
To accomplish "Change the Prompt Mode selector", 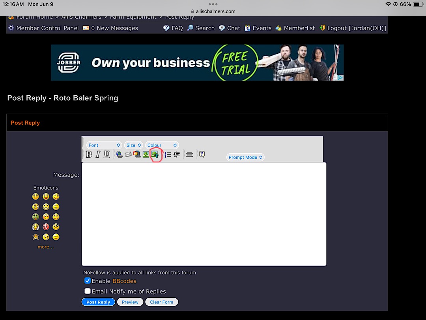I will click(x=245, y=157).
